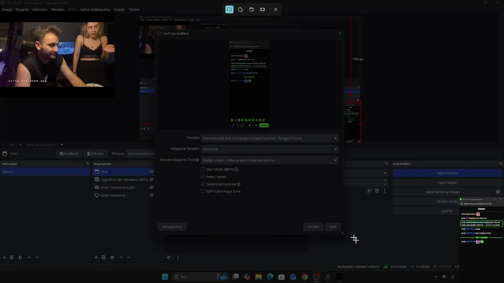Open Yakalama Yöntemi dropdown

click(x=270, y=149)
